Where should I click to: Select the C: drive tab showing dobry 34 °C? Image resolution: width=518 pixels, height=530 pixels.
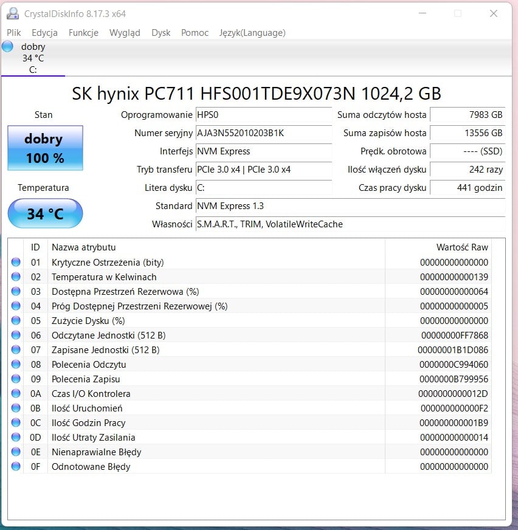(x=33, y=58)
